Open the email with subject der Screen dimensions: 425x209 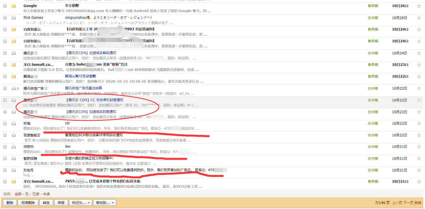68,147
